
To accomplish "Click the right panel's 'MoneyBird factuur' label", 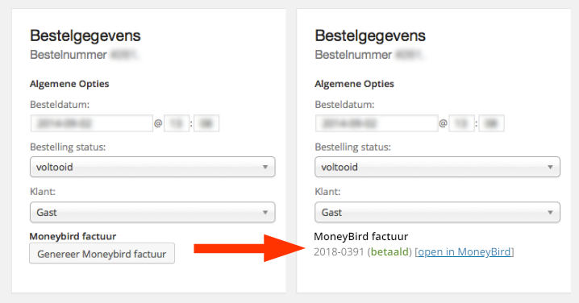I will pyautogui.click(x=360, y=236).
